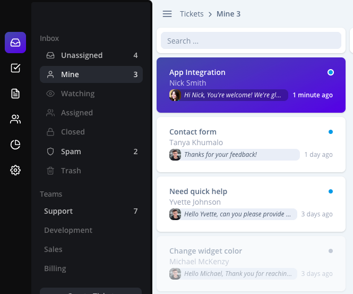Open the Assigned folder
353x294 pixels.
(x=91, y=113)
